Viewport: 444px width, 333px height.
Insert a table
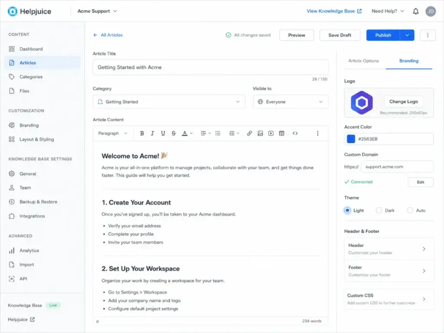pos(281,134)
